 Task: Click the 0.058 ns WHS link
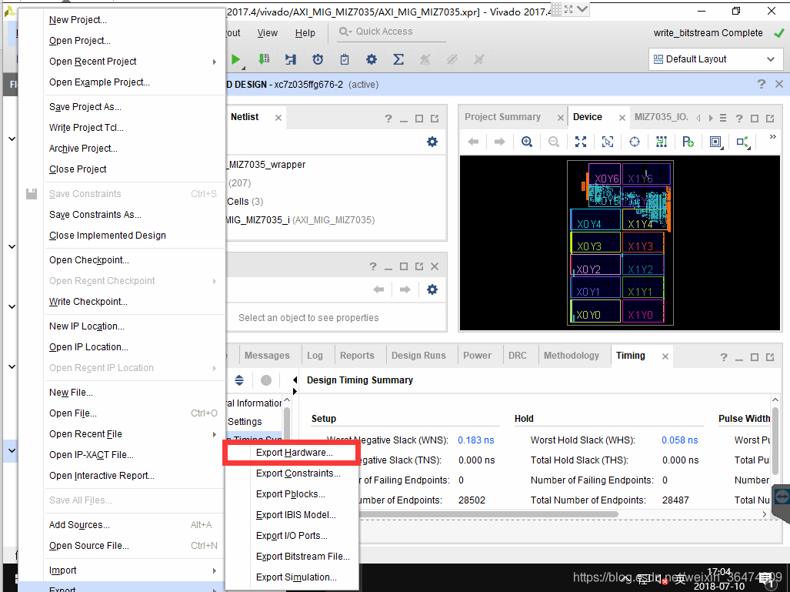(679, 440)
